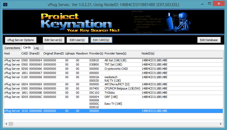The height and width of the screenshot is (130, 227).
Task: Click the Maxdown column header
Action: 82,53
